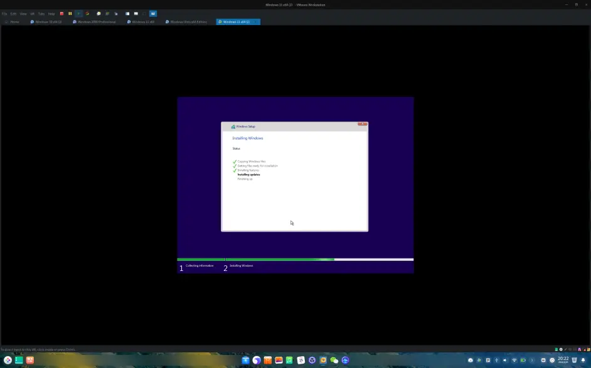The width and height of the screenshot is (591, 368).
Task: Expand the tray with the chevron arrow
Action: [x=532, y=360]
